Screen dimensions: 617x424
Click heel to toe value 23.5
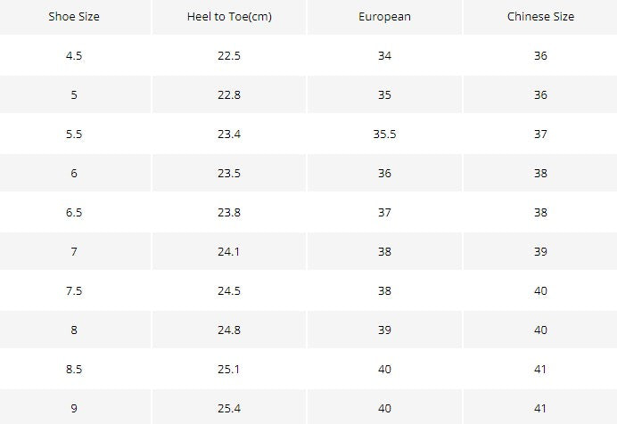[x=229, y=173]
